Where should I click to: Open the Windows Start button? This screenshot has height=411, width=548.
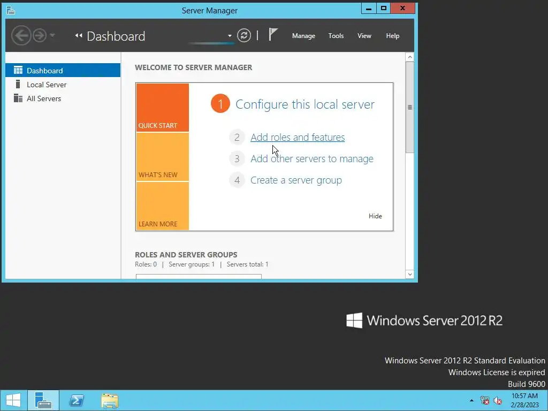tap(13, 400)
